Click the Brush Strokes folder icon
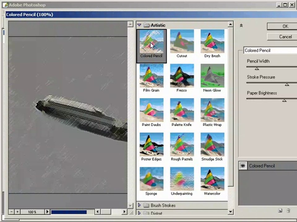 (x=146, y=205)
